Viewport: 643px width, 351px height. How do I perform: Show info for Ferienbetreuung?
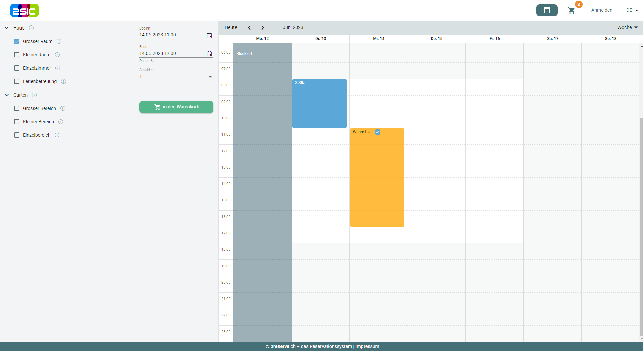pyautogui.click(x=63, y=81)
